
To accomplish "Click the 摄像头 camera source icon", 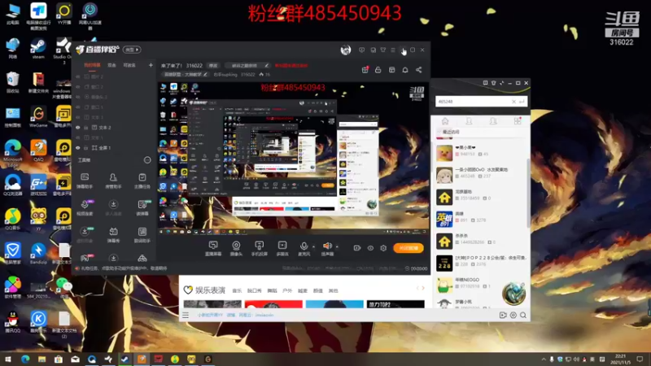I will pyautogui.click(x=236, y=246).
